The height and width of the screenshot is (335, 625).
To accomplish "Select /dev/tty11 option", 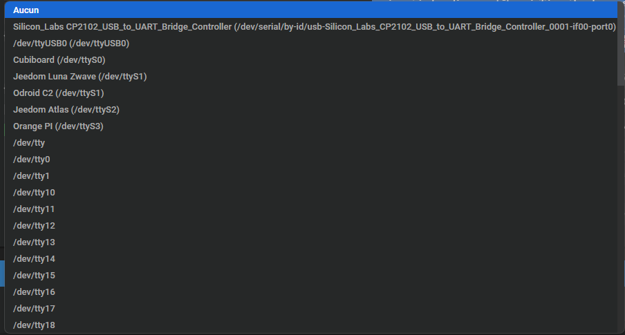I will click(x=34, y=209).
